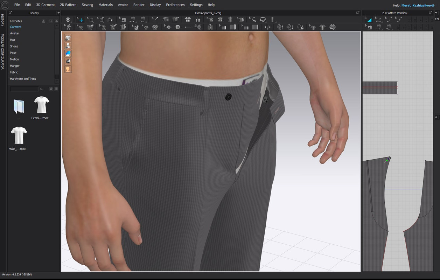Select the Button tool
The image size is (440, 280).
click(178, 27)
